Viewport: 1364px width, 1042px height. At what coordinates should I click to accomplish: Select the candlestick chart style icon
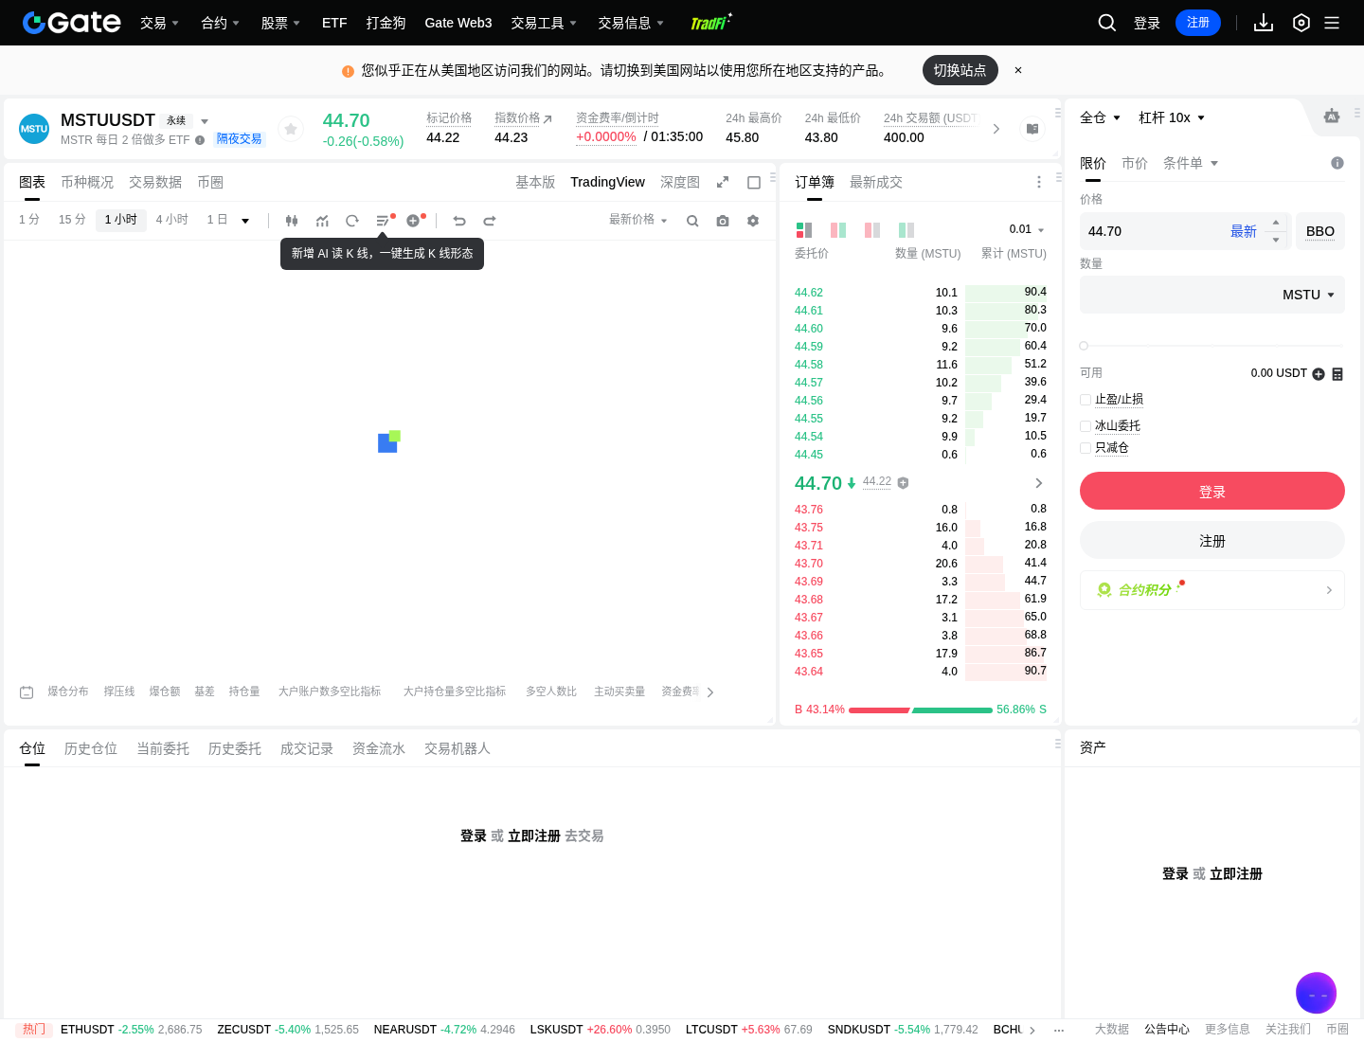[292, 221]
